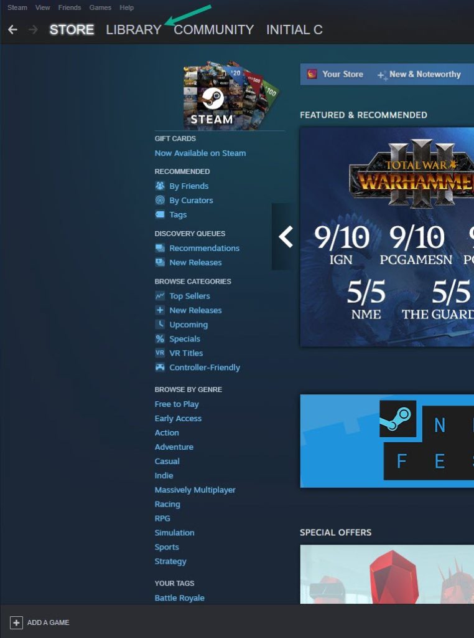
Task: Click the Discovery Queues New Releases icon
Action: (x=160, y=262)
